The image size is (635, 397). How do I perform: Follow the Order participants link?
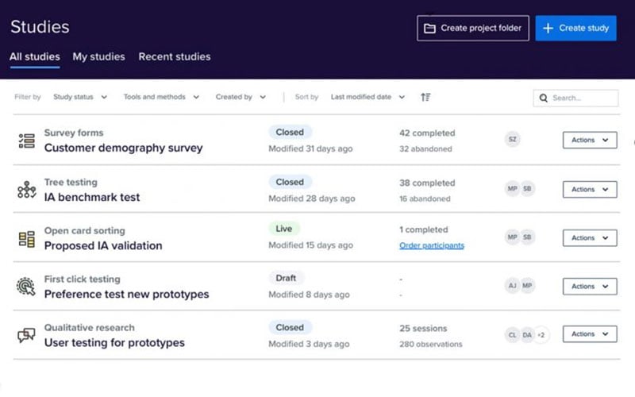pos(432,245)
